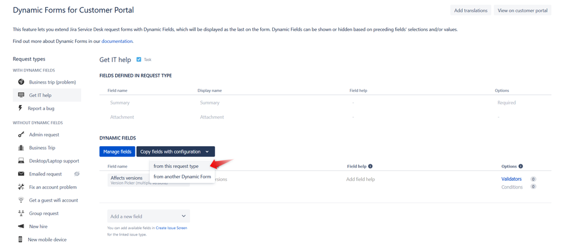Image resolution: width=564 pixels, height=245 pixels.
Task: Click the lightning bolt icon for Report a bug
Action: (x=20, y=108)
